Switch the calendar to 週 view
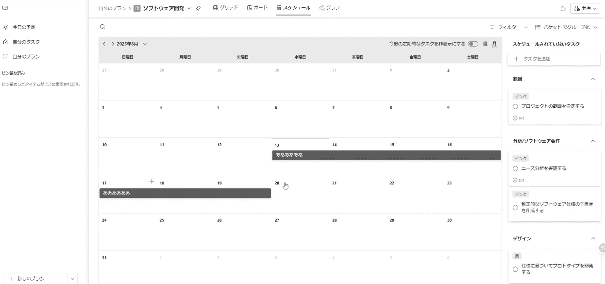The width and height of the screenshot is (605, 284). tap(485, 44)
